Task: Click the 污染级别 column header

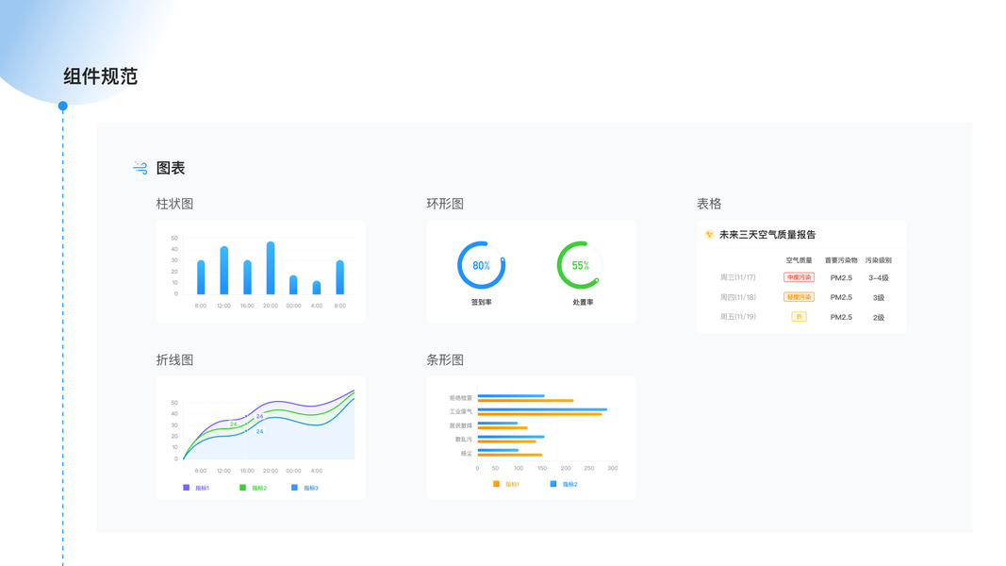Action: click(879, 260)
